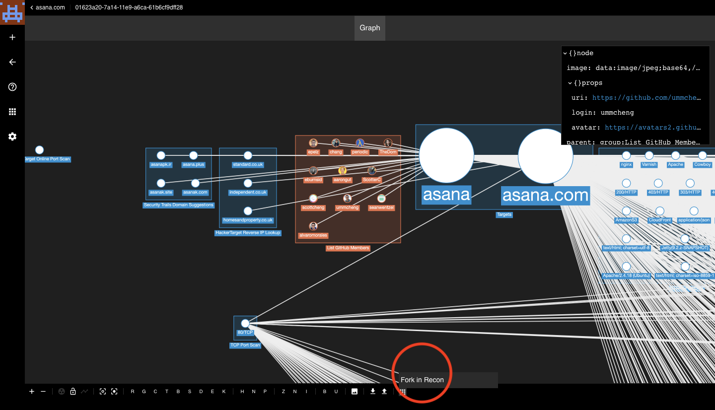The image size is (715, 410).
Task: Click the radiation-style icon in bottom toolbar
Action: [x=62, y=392]
